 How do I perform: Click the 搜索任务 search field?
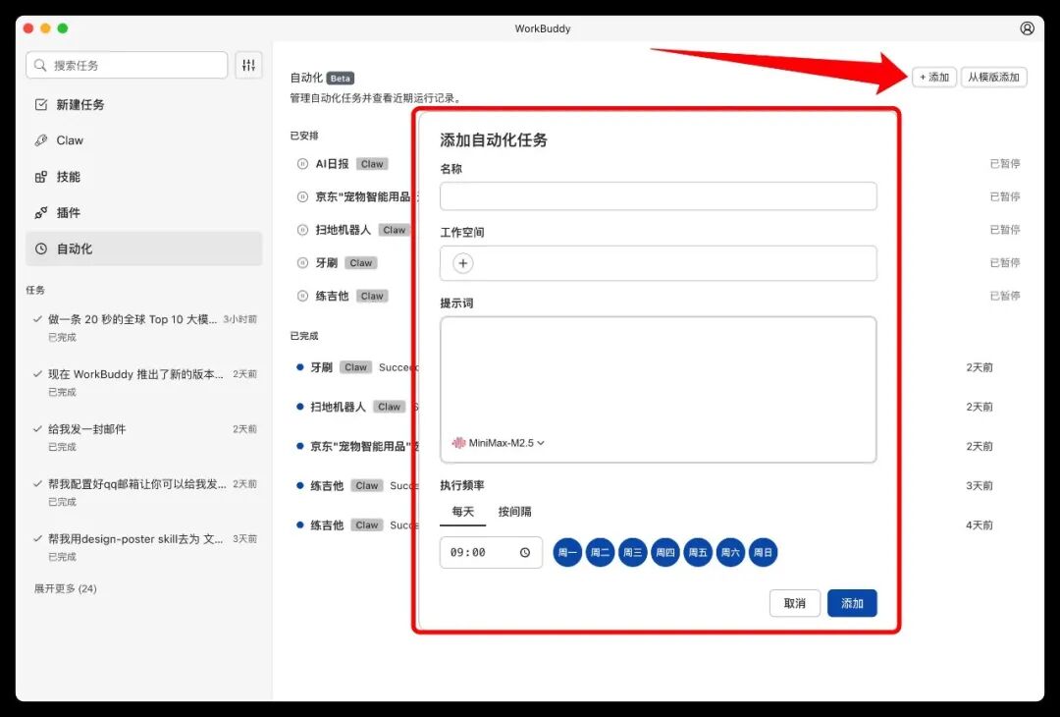pyautogui.click(x=127, y=65)
